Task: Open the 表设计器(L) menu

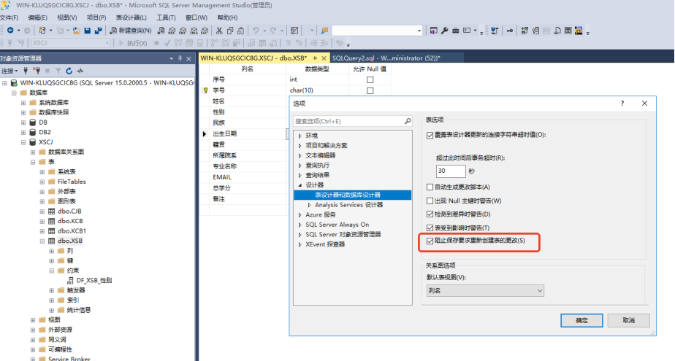Action: (131, 18)
